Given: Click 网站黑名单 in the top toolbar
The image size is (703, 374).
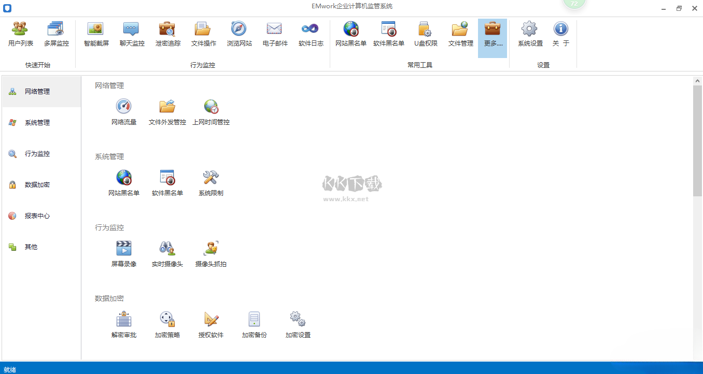Looking at the screenshot, I should coord(351,35).
